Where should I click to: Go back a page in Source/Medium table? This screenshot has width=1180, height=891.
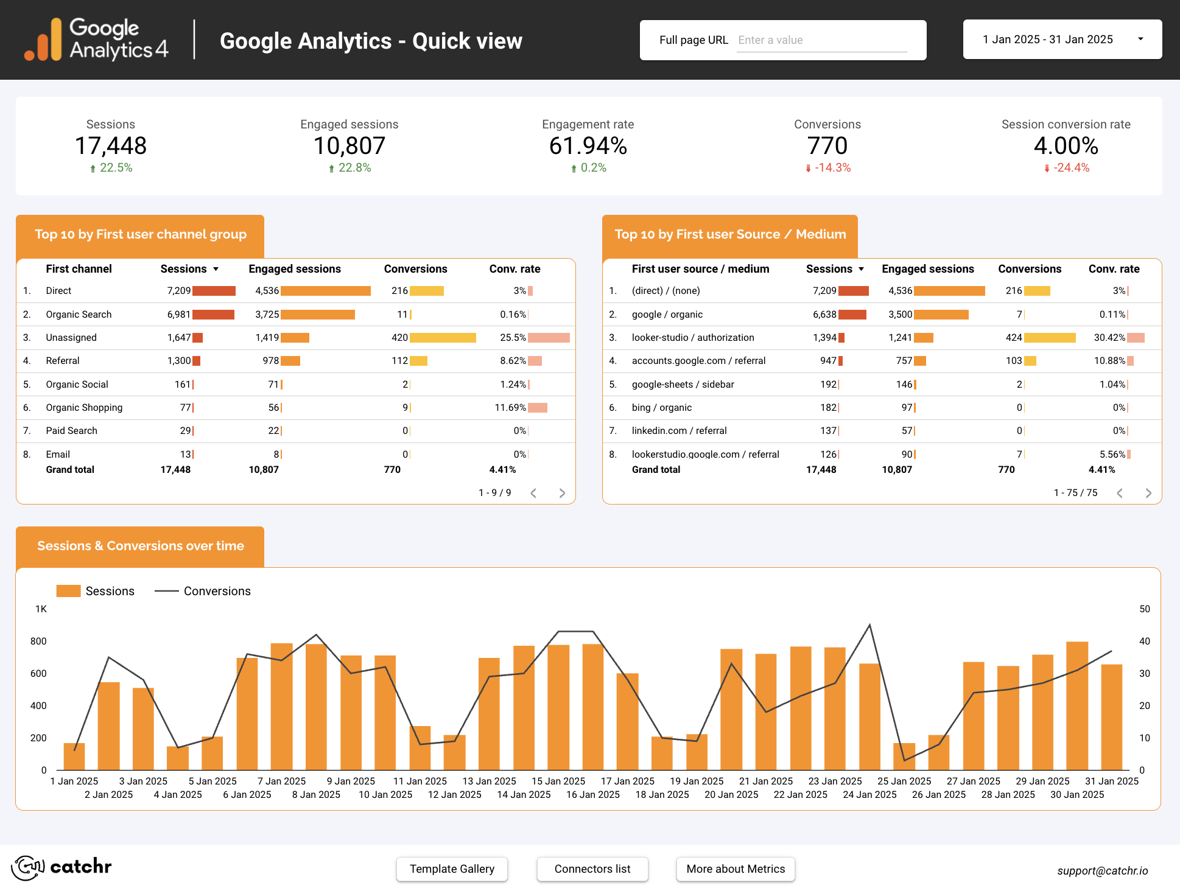[x=1120, y=493]
